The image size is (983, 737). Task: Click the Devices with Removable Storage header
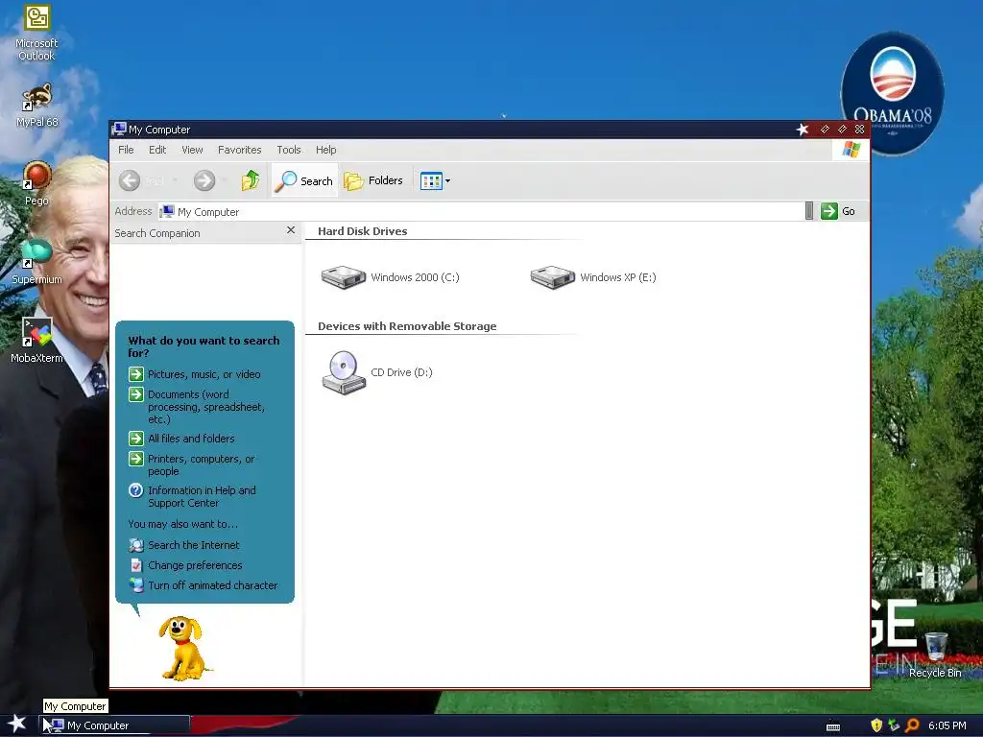tap(407, 326)
